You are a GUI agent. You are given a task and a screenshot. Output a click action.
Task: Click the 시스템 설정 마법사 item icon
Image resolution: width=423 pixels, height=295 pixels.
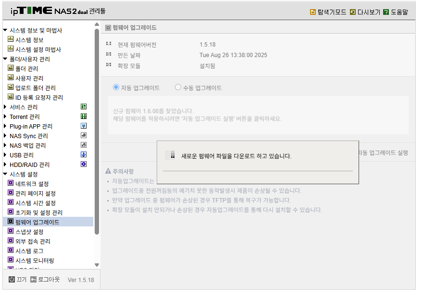[x=11, y=49]
